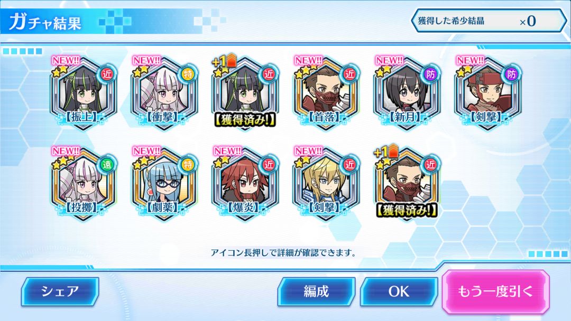Select the 【投擲】 character icon
This screenshot has width=571, height=321.
pos(83,184)
